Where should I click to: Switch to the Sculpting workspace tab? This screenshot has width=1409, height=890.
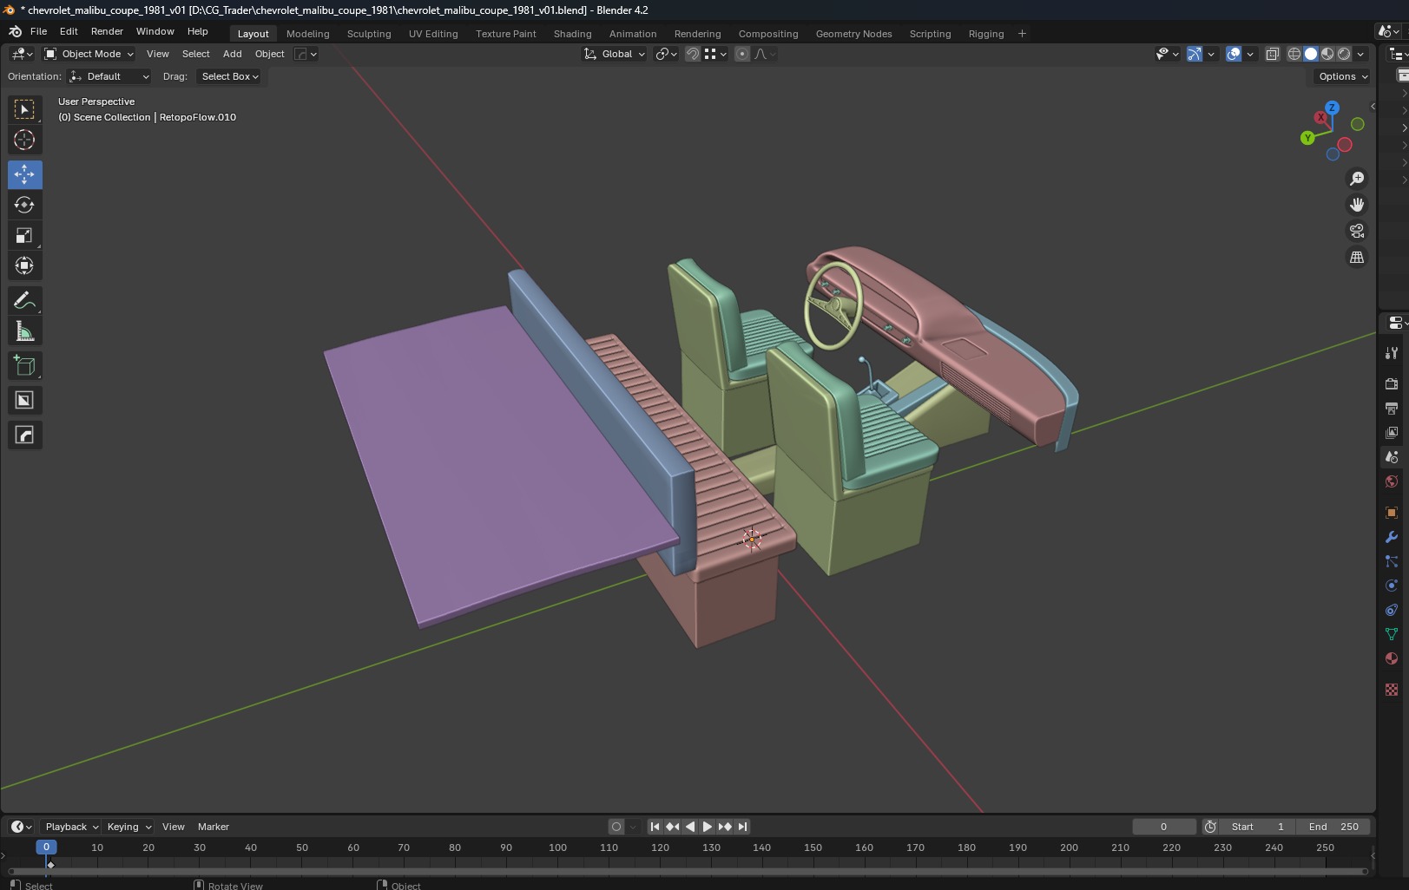[x=369, y=34]
